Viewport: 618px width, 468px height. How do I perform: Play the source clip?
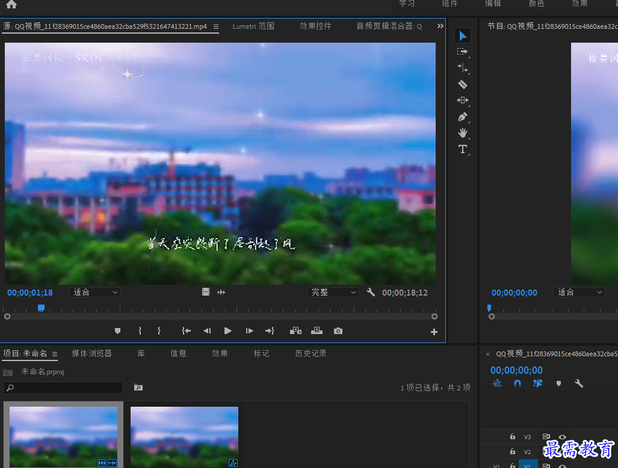point(228,331)
